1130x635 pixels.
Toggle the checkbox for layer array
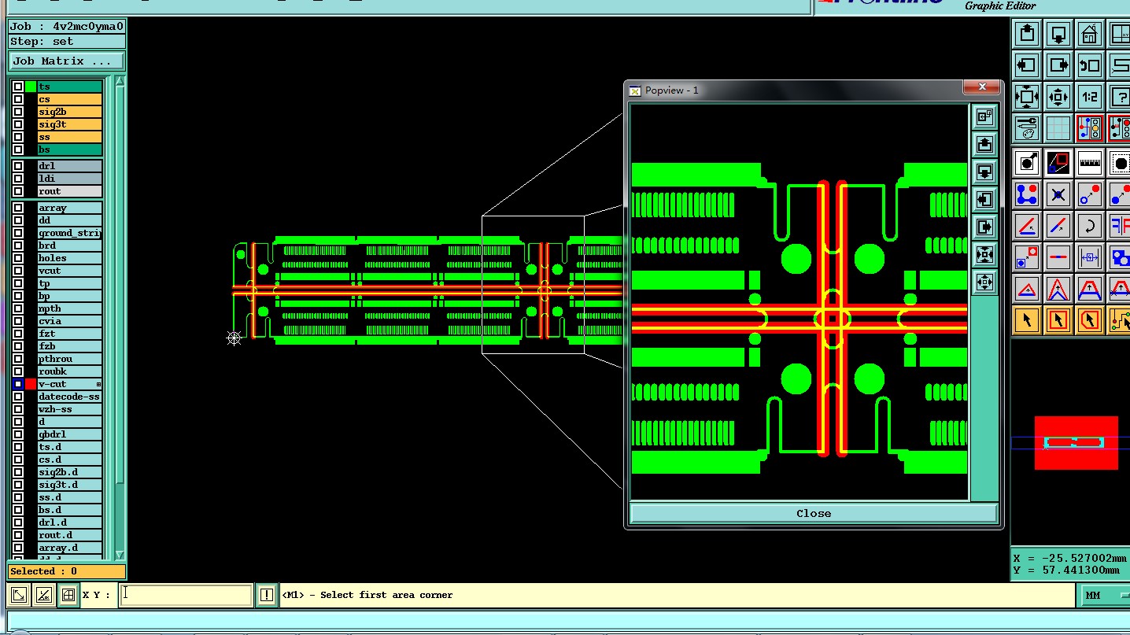[x=18, y=208]
